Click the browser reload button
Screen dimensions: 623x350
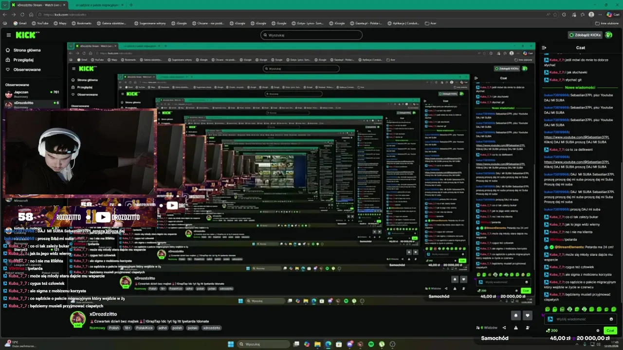coord(22,15)
